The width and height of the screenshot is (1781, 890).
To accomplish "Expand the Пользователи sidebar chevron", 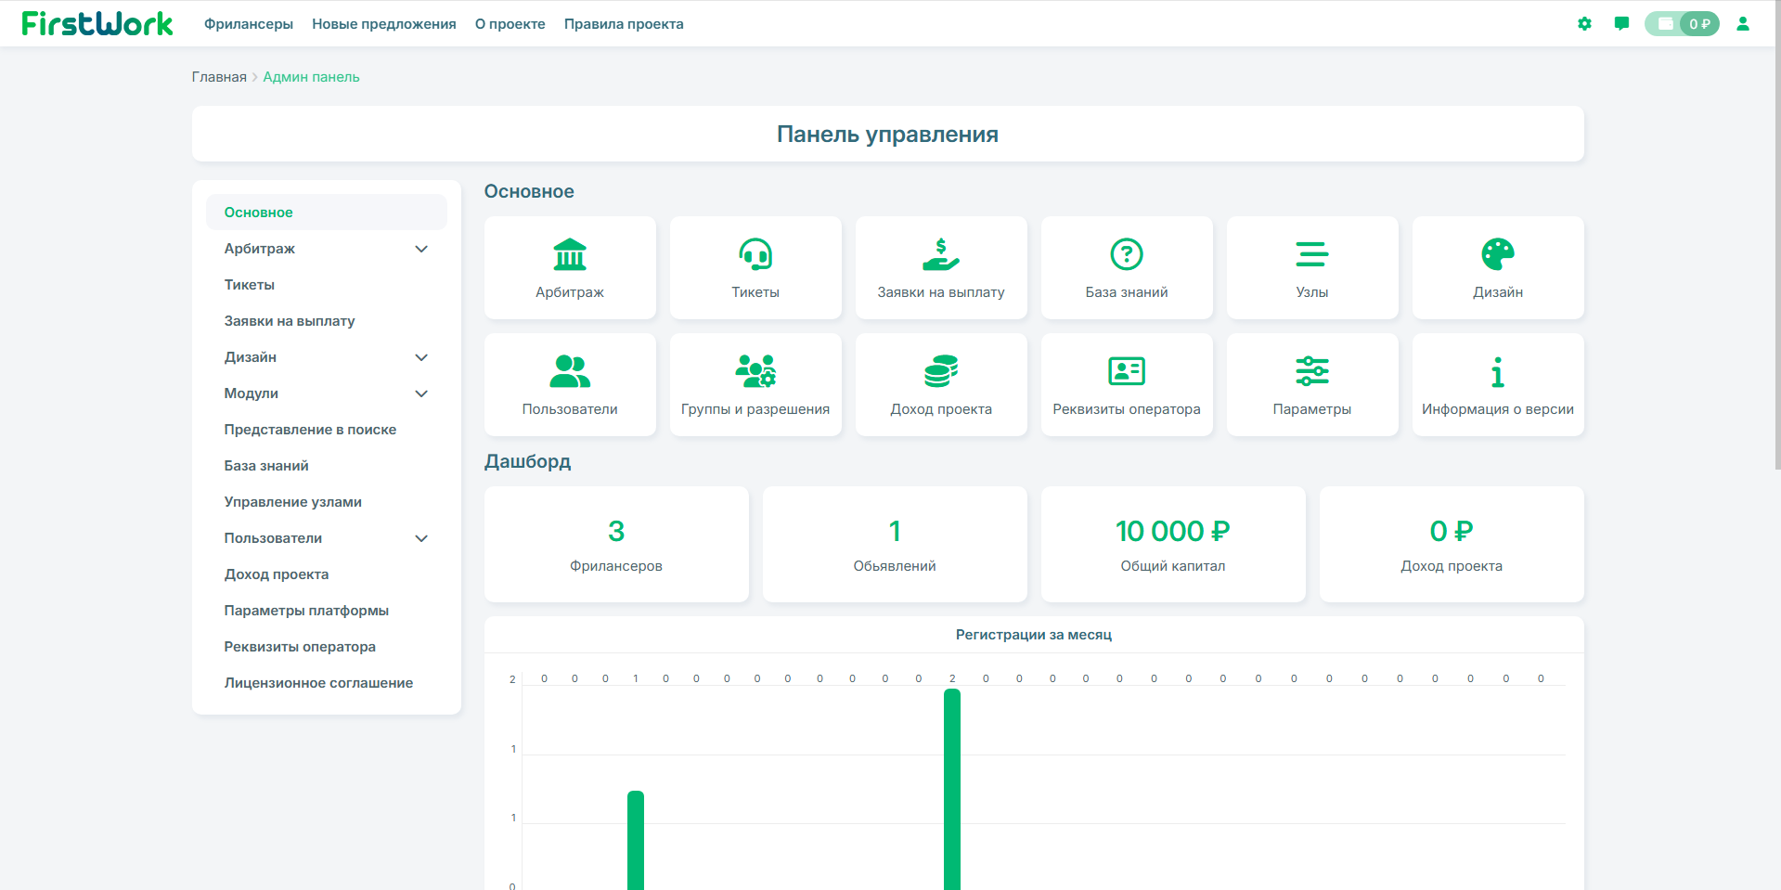I will click(421, 538).
